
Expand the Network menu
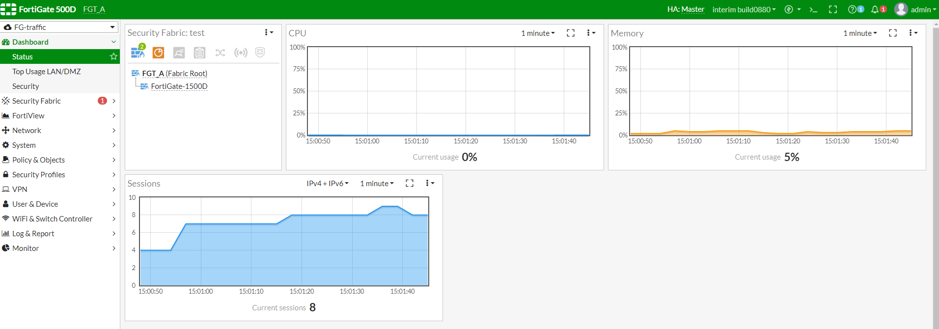coord(59,130)
